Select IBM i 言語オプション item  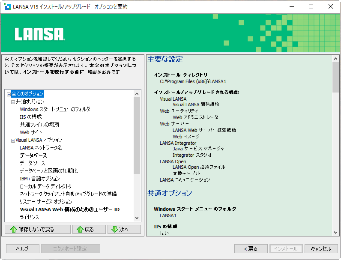[x=40, y=179]
